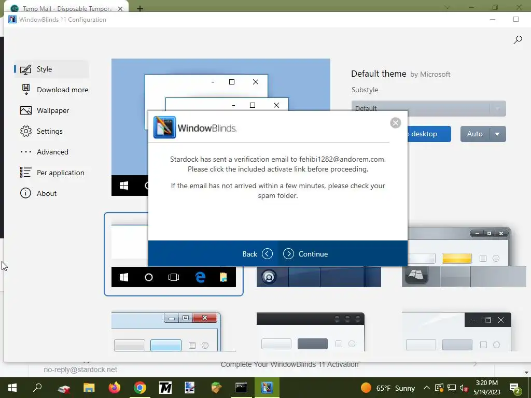Close the Temp Mail browser tab
Screen dimensions: 531x398
pos(120,9)
